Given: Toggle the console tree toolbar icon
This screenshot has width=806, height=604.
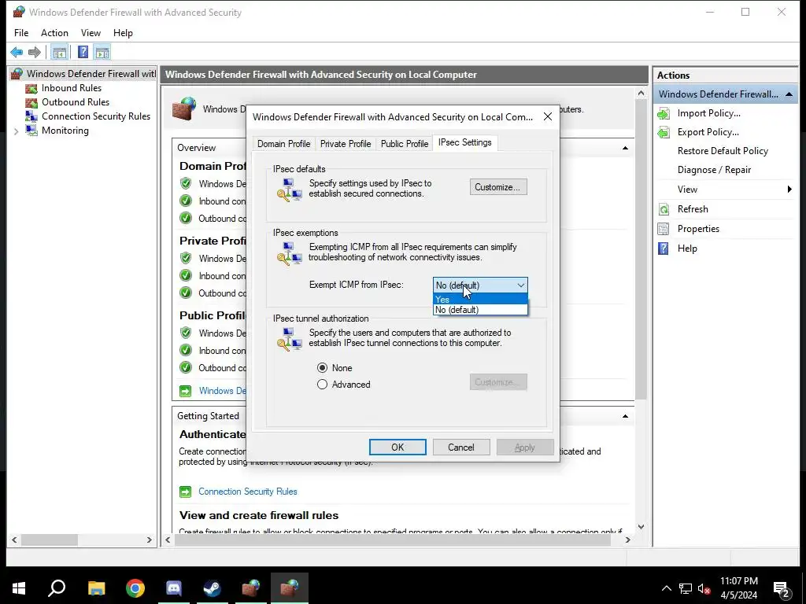Looking at the screenshot, I should click(x=60, y=52).
